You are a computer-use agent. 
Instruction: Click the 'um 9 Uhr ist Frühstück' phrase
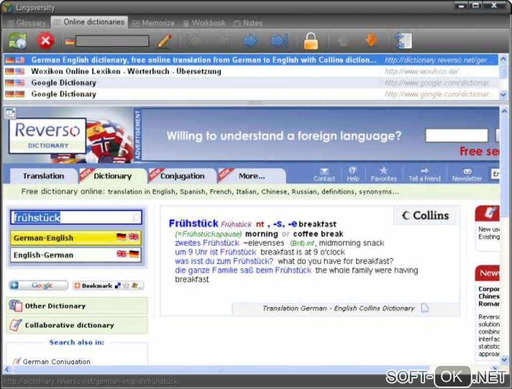215,252
